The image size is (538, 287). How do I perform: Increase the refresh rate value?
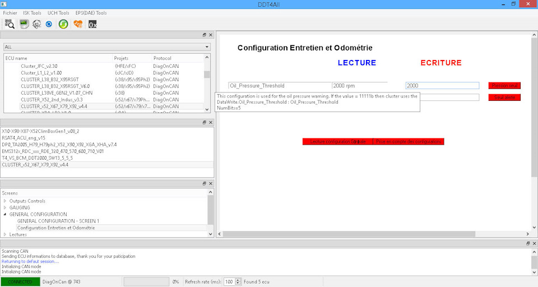point(238,280)
